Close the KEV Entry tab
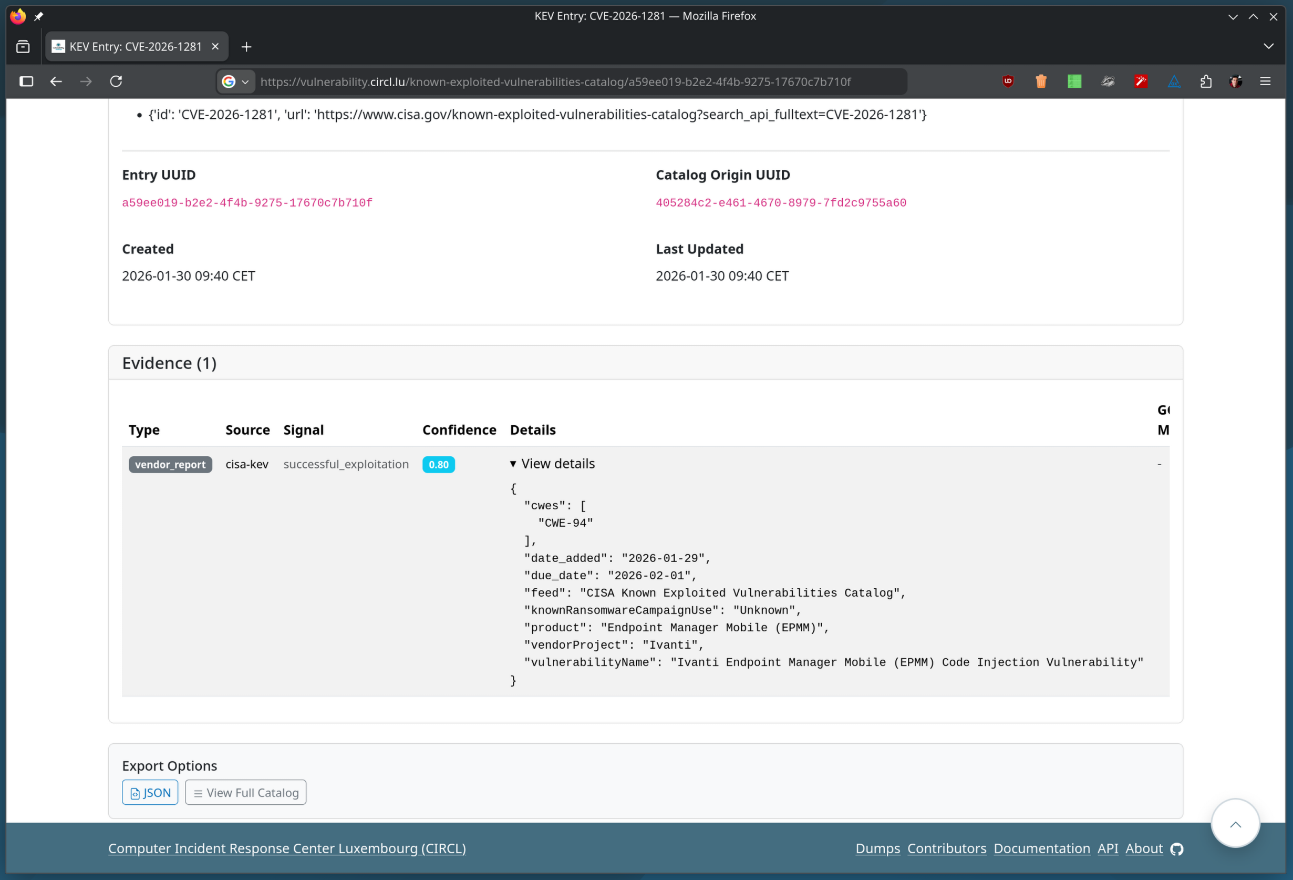1293x880 pixels. pos(215,47)
